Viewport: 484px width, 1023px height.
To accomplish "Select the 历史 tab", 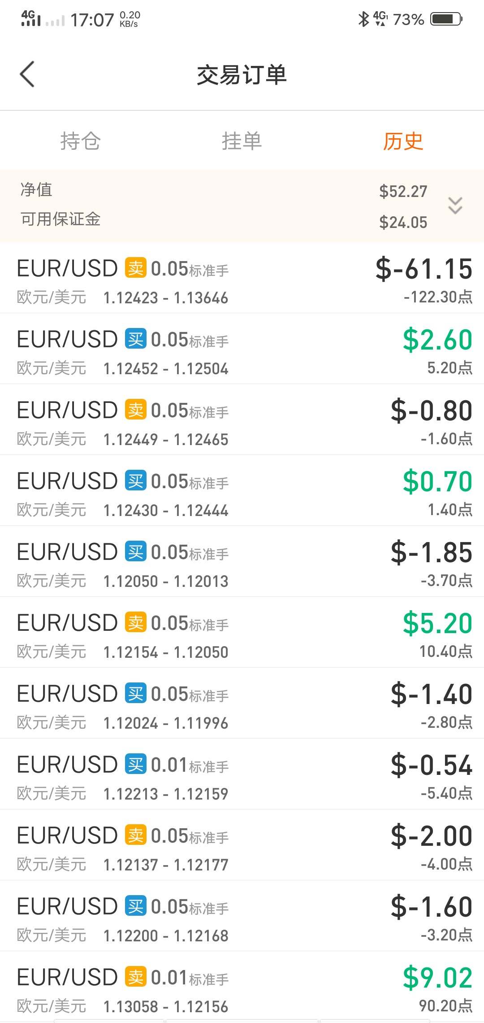I will coord(403,141).
